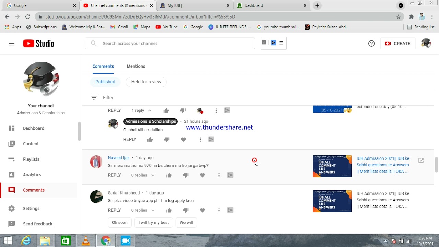This screenshot has height=247, width=439.
Task: Open three-dot menu in the 1 reply row
Action: point(216,110)
